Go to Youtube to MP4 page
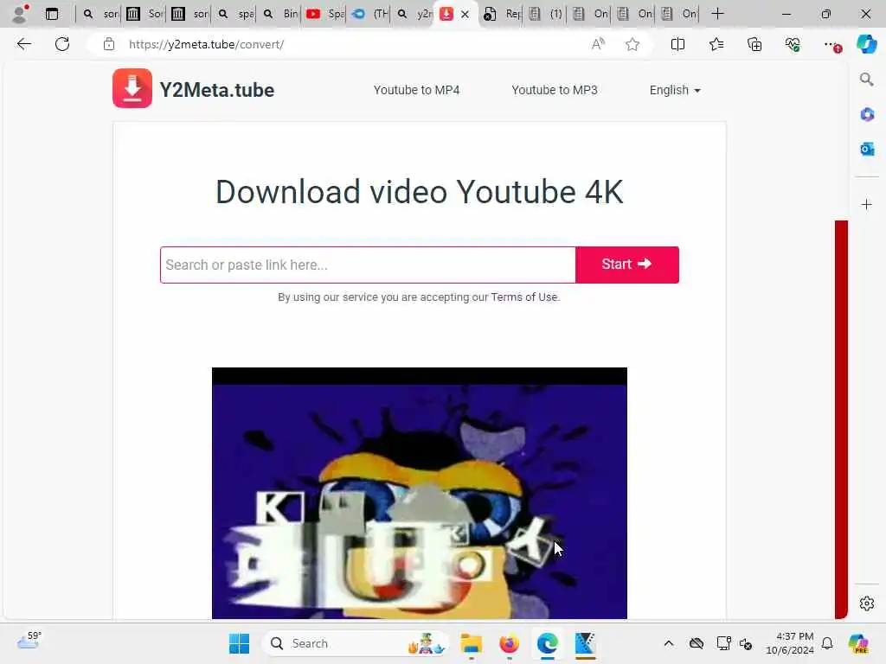 point(416,90)
